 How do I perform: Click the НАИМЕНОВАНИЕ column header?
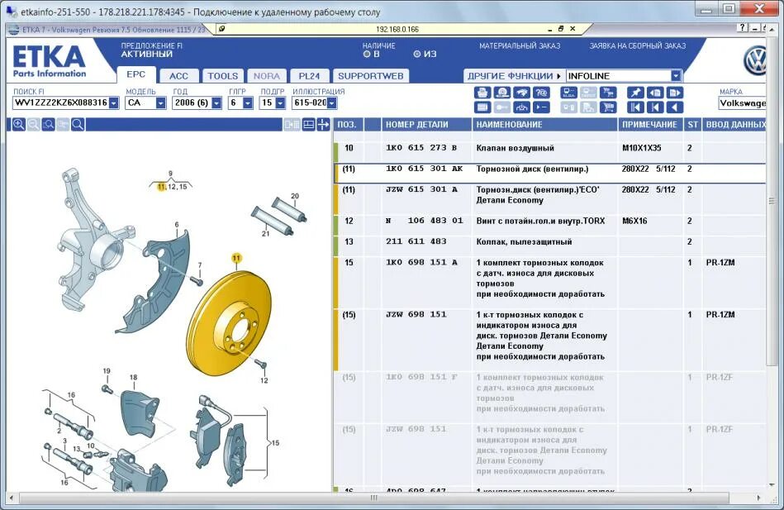click(544, 125)
